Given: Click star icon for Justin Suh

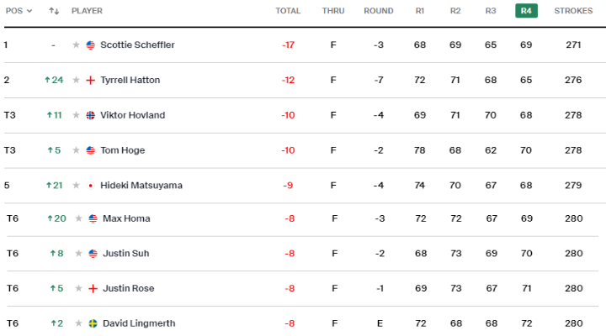Looking at the screenshot, I should (78, 254).
